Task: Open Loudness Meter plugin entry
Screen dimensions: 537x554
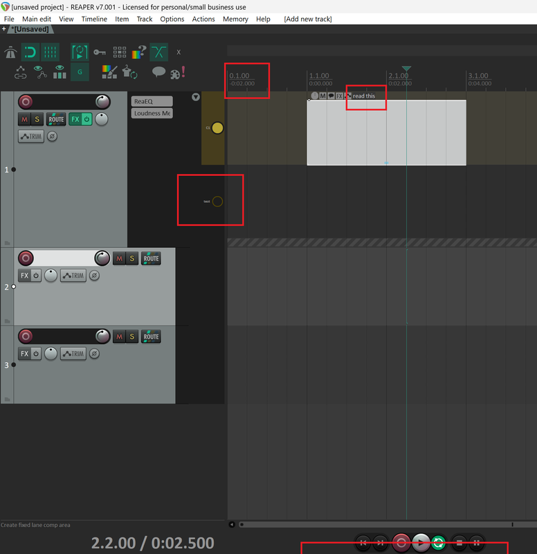Action: pyautogui.click(x=152, y=114)
